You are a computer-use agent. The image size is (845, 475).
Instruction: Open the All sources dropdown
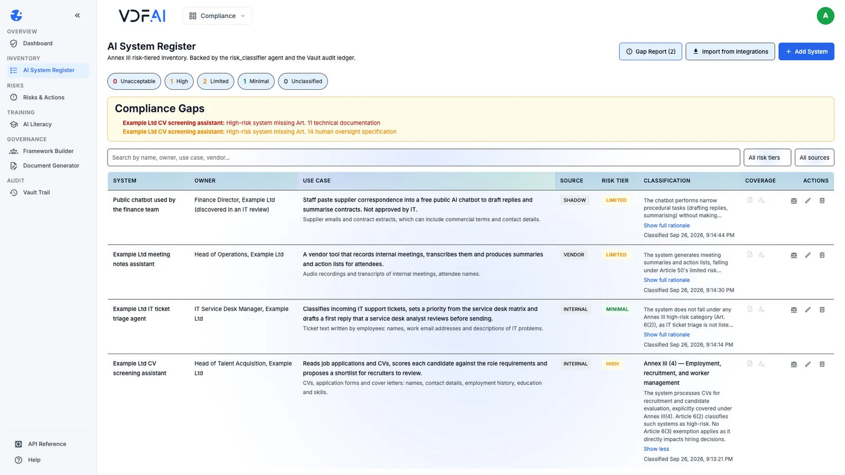click(x=814, y=157)
